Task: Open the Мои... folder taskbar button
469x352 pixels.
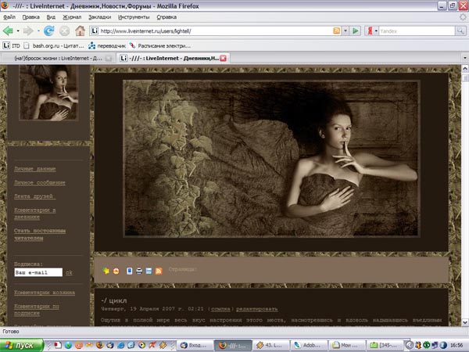Action: (347, 346)
